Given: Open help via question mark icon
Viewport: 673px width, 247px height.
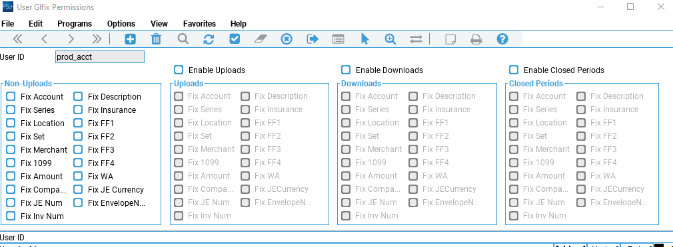Looking at the screenshot, I should 502,39.
